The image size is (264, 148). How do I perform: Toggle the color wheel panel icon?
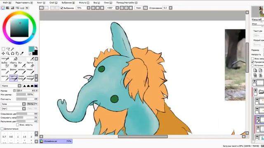coord(3,8)
